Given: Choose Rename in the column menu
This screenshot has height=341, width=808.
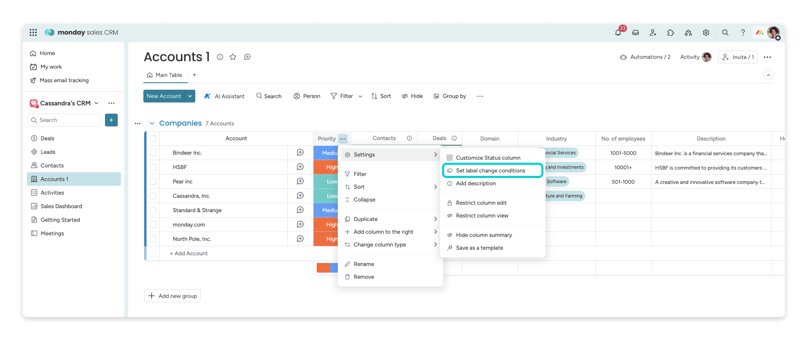Looking at the screenshot, I should click(391, 264).
